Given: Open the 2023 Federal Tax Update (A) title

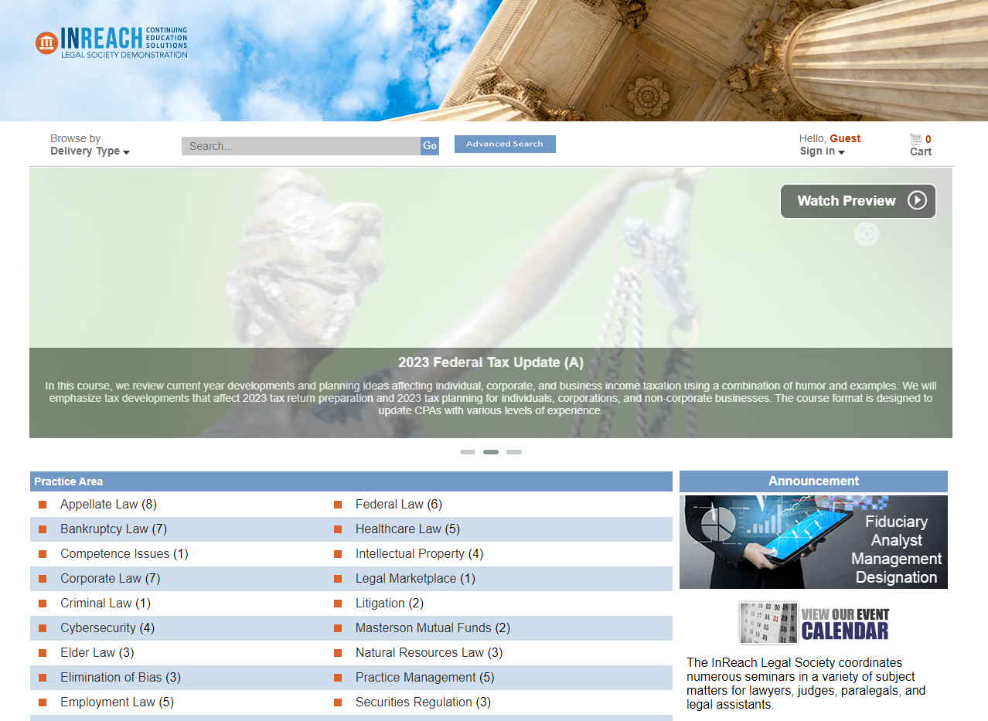Looking at the screenshot, I should coord(491,362).
